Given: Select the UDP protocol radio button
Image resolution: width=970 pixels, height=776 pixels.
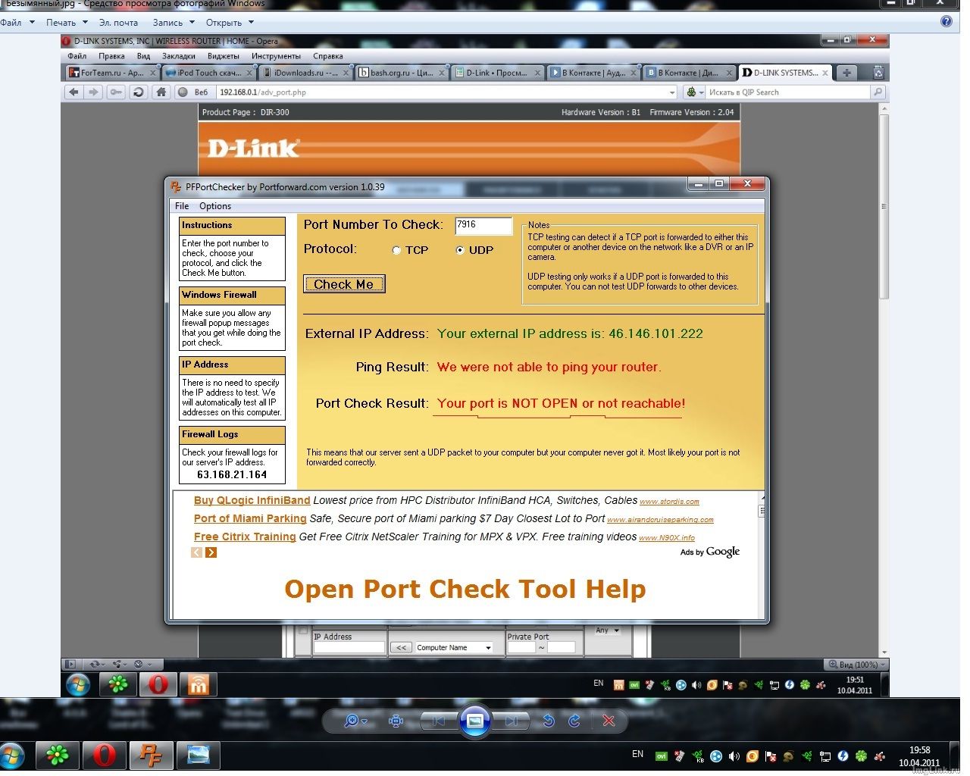Looking at the screenshot, I should (460, 250).
